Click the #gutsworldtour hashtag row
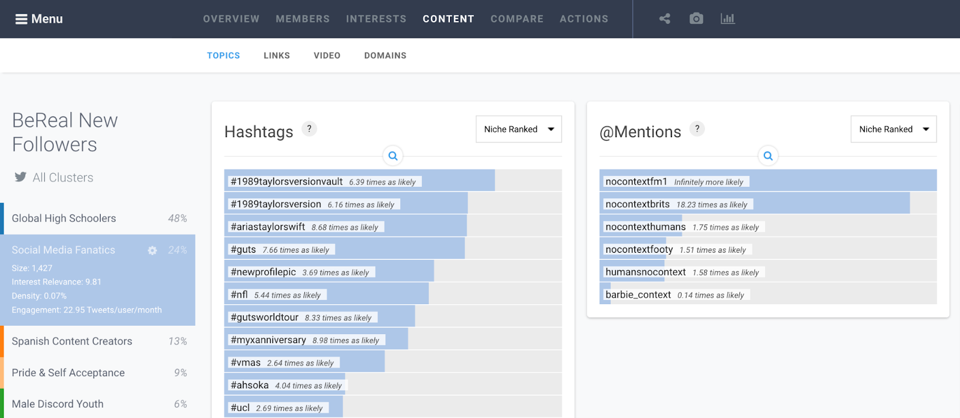Screen dimensions: 960x418 point(393,317)
